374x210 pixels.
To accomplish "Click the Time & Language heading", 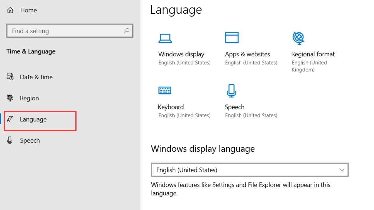I will (31, 52).
